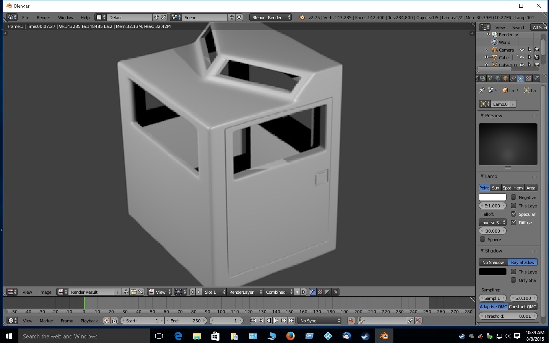The width and height of the screenshot is (549, 343).
Task: Open the Image menu in image editor
Action: 45,292
